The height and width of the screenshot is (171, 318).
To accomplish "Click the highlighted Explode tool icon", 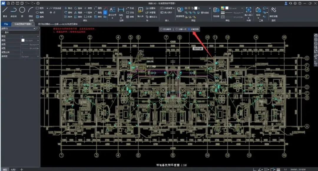I will pyautogui.click(x=105, y=12).
